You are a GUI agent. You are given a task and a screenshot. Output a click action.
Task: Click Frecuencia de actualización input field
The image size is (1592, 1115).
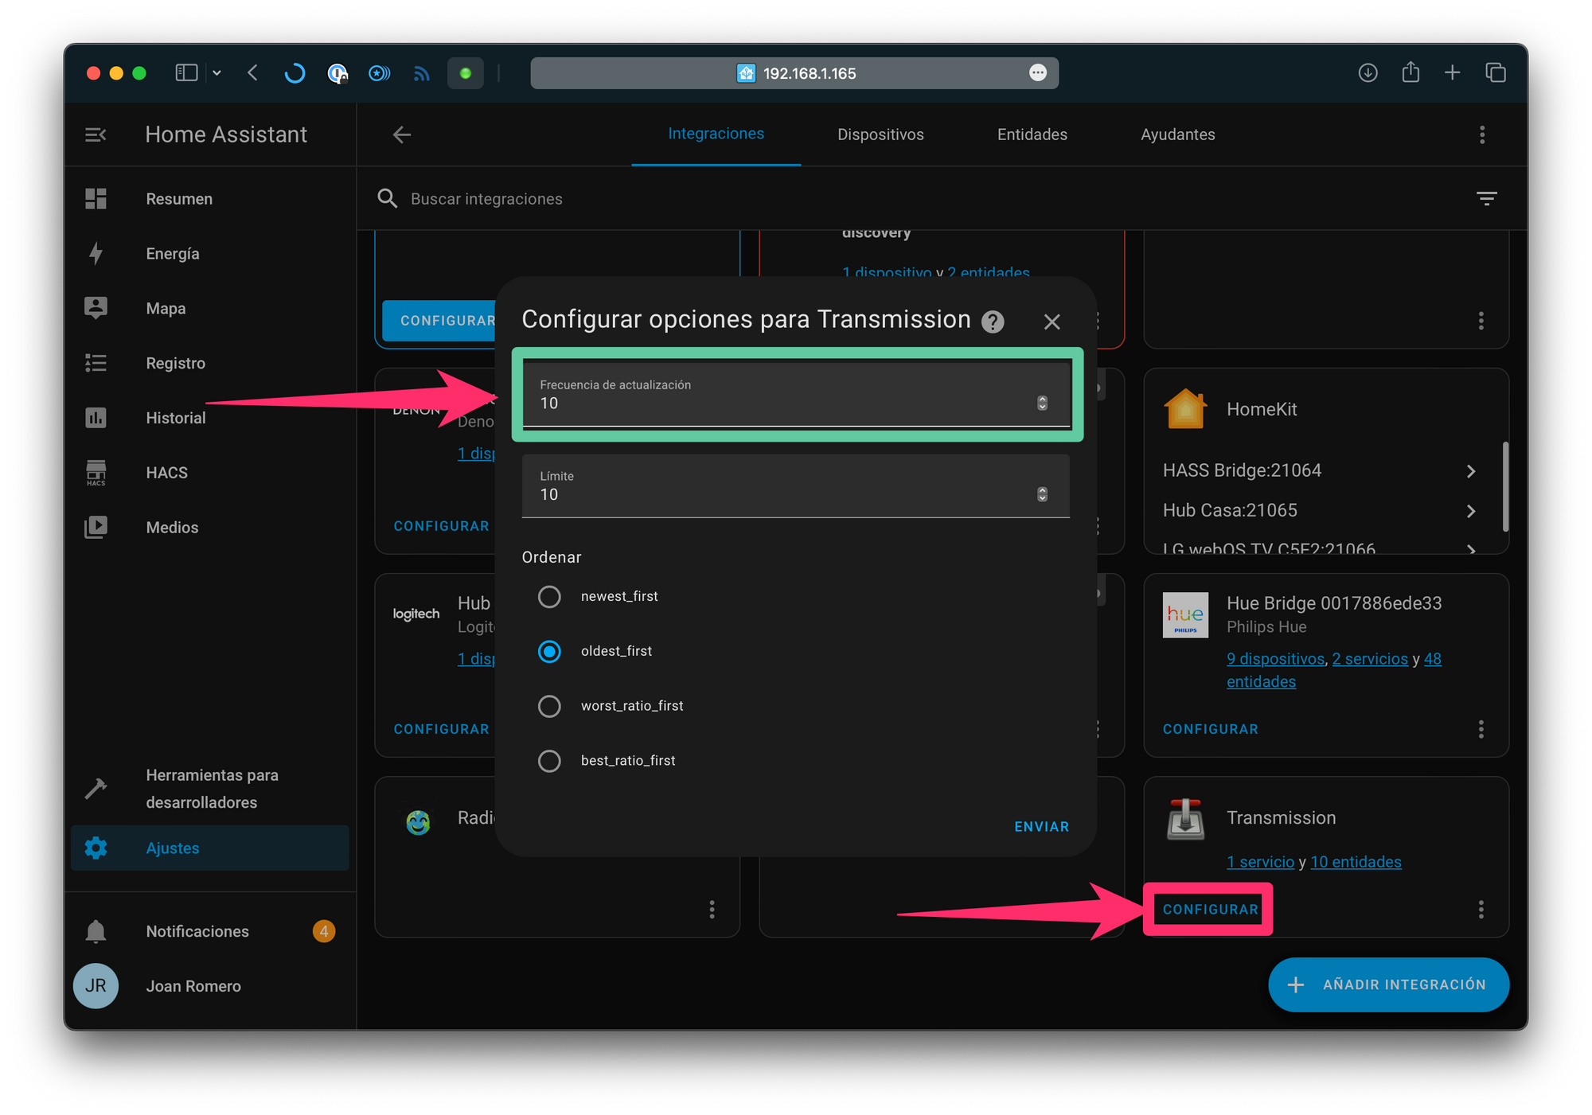point(795,395)
